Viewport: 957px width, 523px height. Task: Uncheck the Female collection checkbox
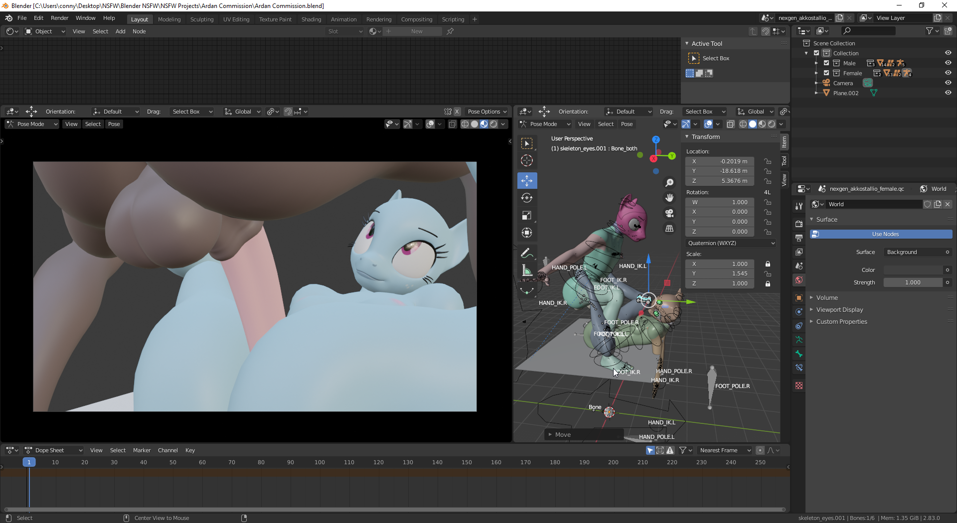point(826,73)
